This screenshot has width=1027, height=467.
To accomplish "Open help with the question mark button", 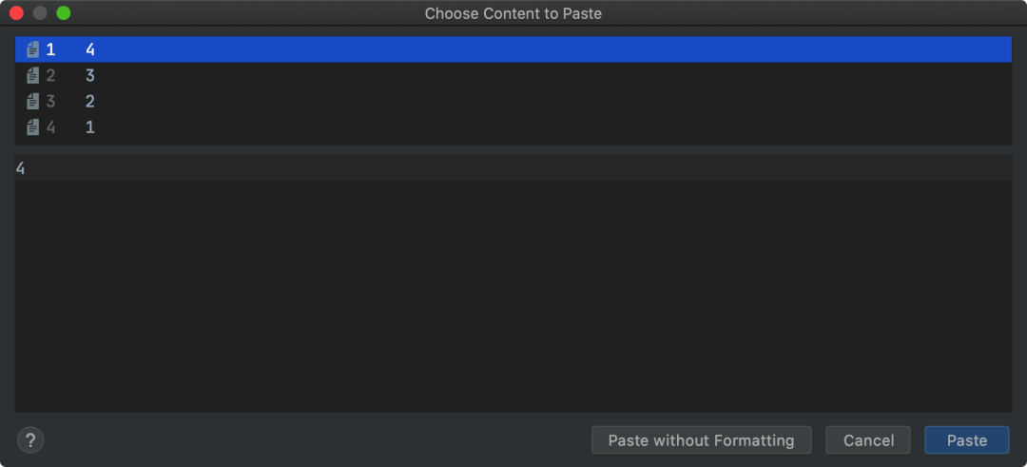I will pyautogui.click(x=30, y=440).
